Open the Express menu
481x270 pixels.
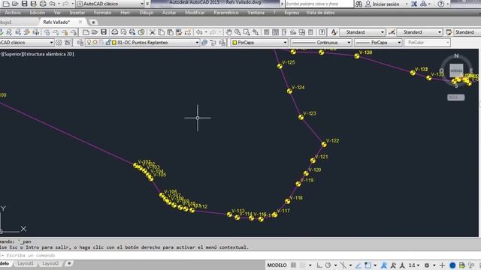[292, 13]
